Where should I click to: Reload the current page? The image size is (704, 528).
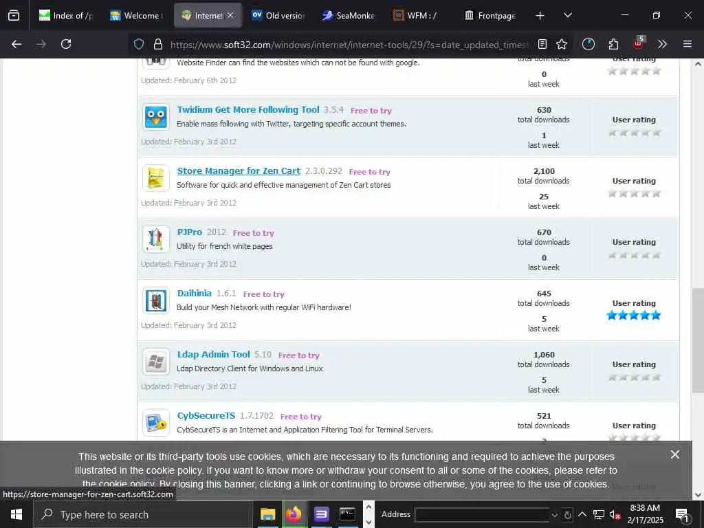66,44
